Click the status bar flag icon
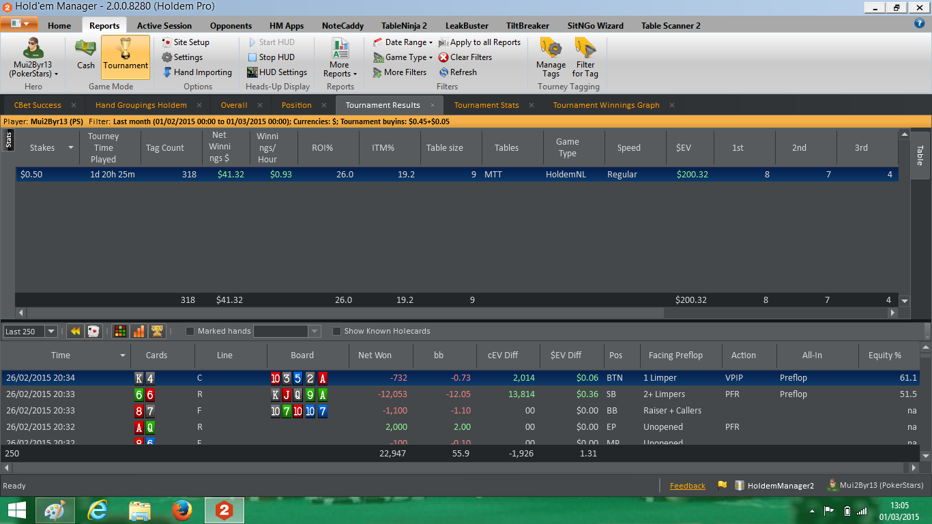The height and width of the screenshot is (524, 932). coord(722,486)
